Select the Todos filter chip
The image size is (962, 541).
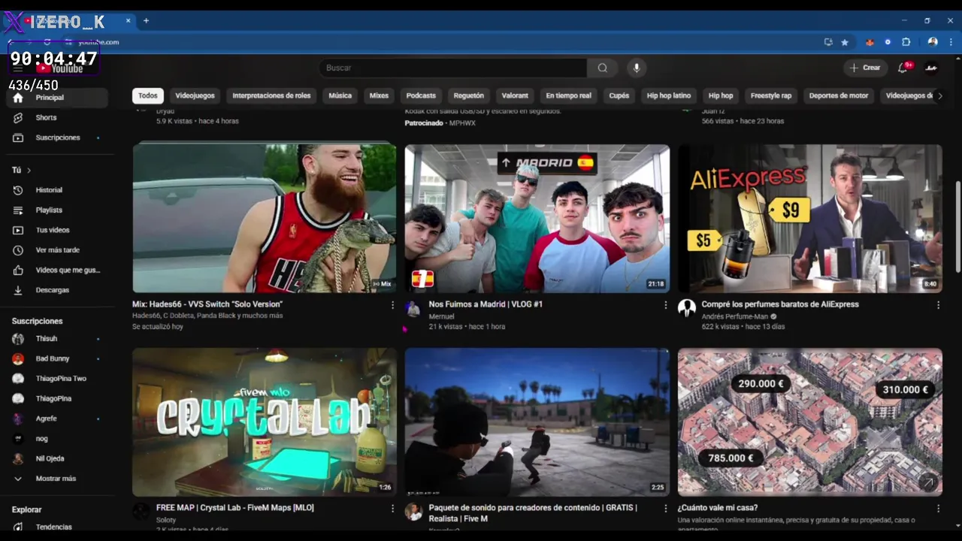148,95
